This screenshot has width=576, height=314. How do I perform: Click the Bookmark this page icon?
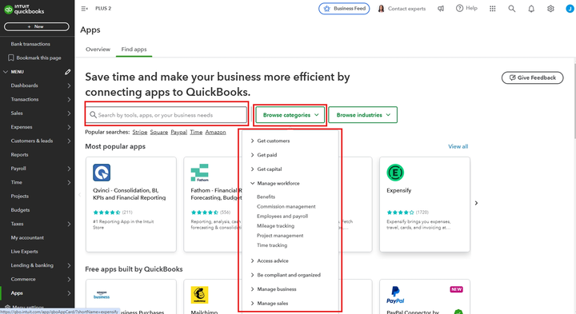(x=11, y=58)
